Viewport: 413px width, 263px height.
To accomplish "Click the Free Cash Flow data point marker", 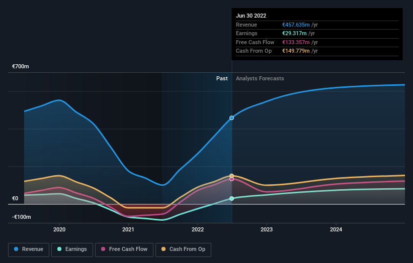I will 231,179.
